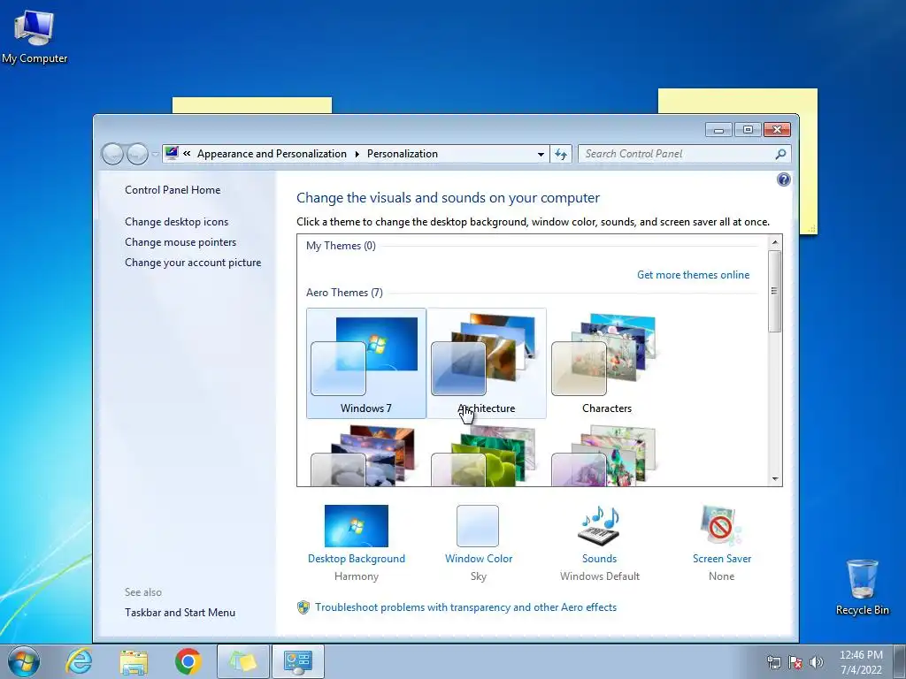Open the Sounds keyboard icon
Viewport: 906px width, 679px height.
tap(599, 526)
